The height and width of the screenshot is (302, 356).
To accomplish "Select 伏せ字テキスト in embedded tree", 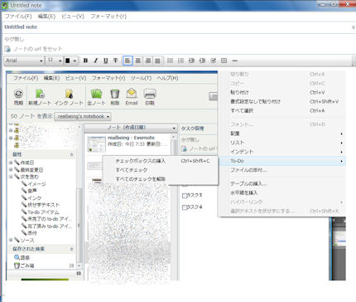I will (x=43, y=205).
